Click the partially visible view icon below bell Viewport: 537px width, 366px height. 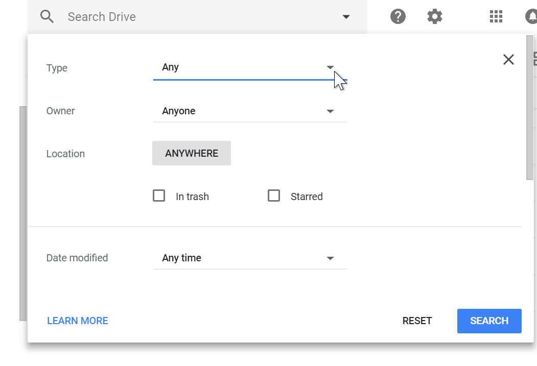click(x=534, y=59)
